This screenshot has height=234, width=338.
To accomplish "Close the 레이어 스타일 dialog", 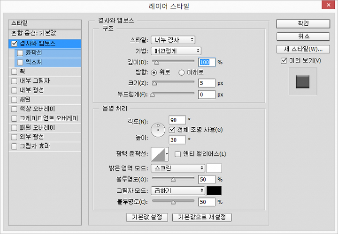I will (328, 5).
